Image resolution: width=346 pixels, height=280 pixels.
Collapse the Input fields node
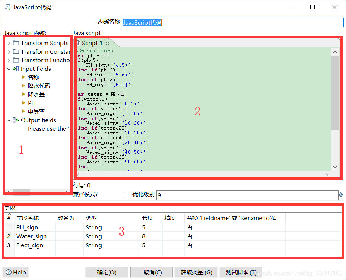9,69
